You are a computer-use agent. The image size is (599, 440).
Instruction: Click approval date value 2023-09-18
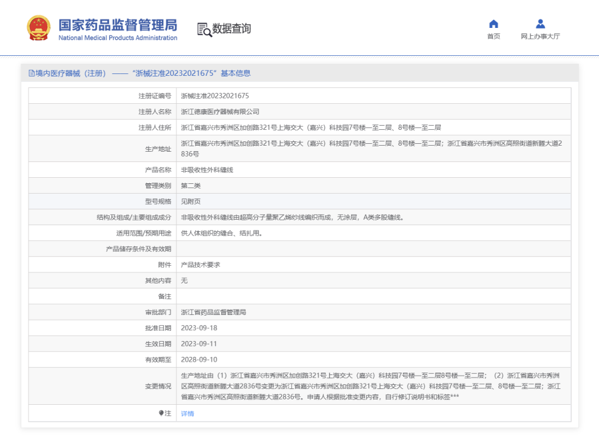pos(199,328)
